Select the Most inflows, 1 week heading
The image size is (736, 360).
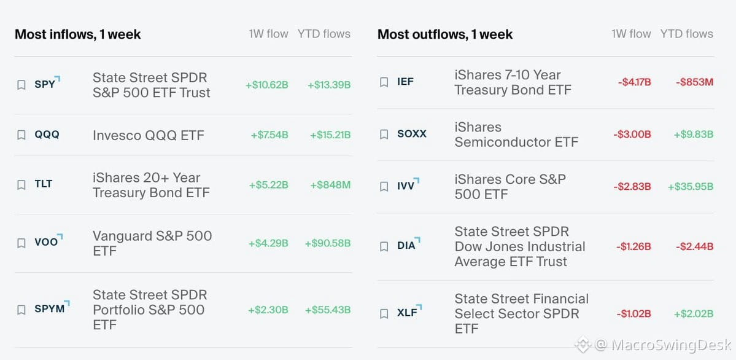[x=78, y=34]
